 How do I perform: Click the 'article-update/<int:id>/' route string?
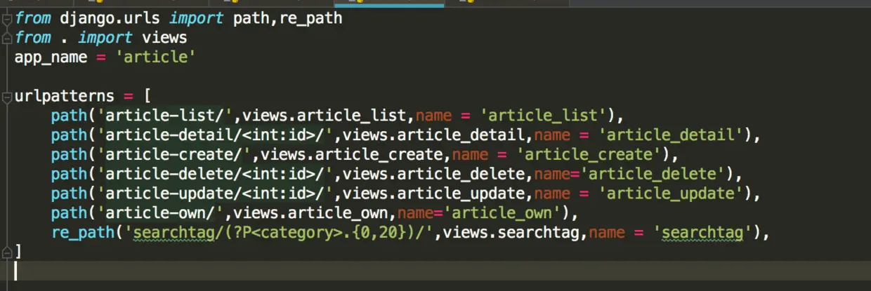coord(215,193)
